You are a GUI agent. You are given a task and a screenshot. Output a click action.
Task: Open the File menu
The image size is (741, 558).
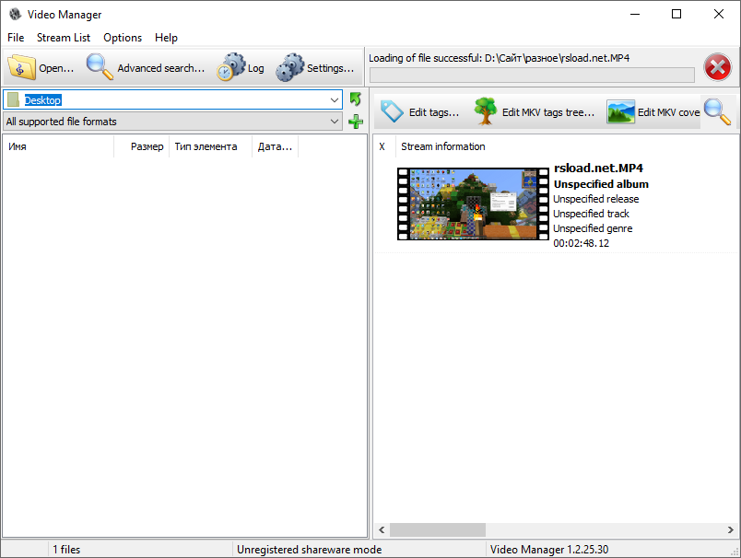coord(15,38)
